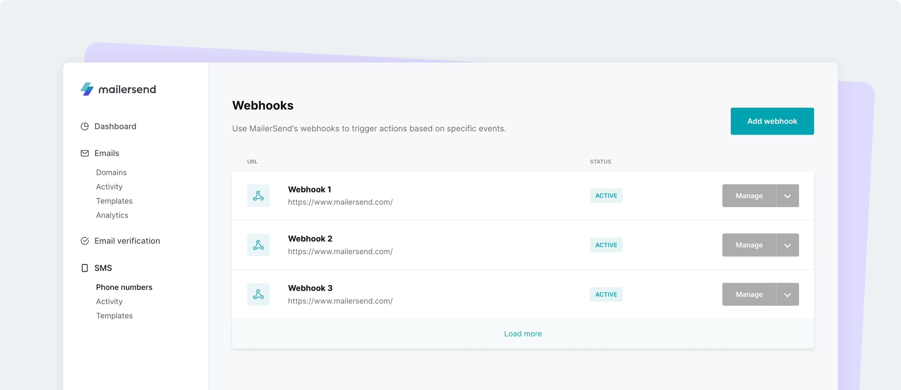
Task: Open the SMS section in sidebar
Action: [103, 268]
